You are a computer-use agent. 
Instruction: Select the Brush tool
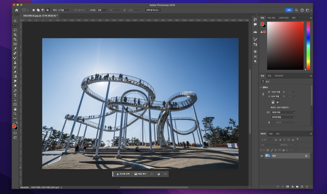coord(15,58)
